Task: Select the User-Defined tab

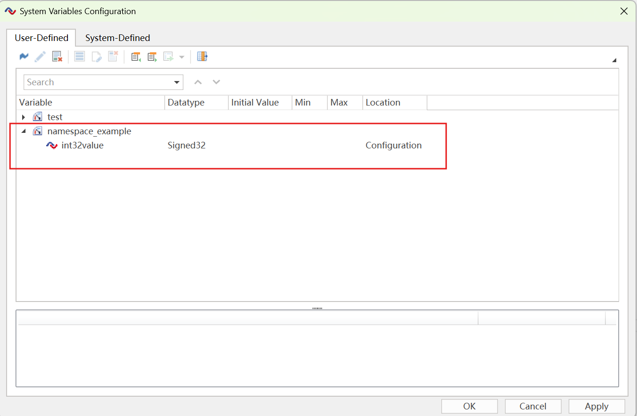Action: [41, 38]
